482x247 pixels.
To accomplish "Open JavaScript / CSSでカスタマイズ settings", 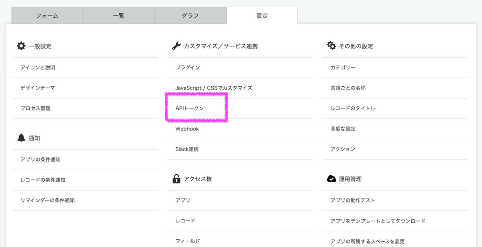I will point(213,88).
